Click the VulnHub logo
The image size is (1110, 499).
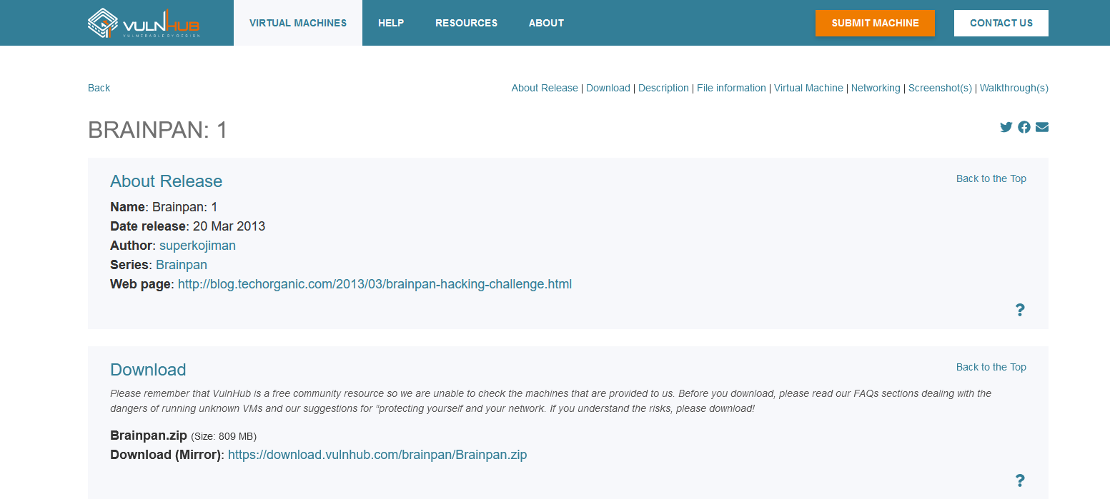(144, 23)
